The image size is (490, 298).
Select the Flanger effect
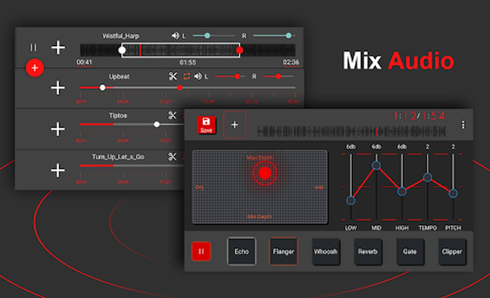click(x=283, y=252)
